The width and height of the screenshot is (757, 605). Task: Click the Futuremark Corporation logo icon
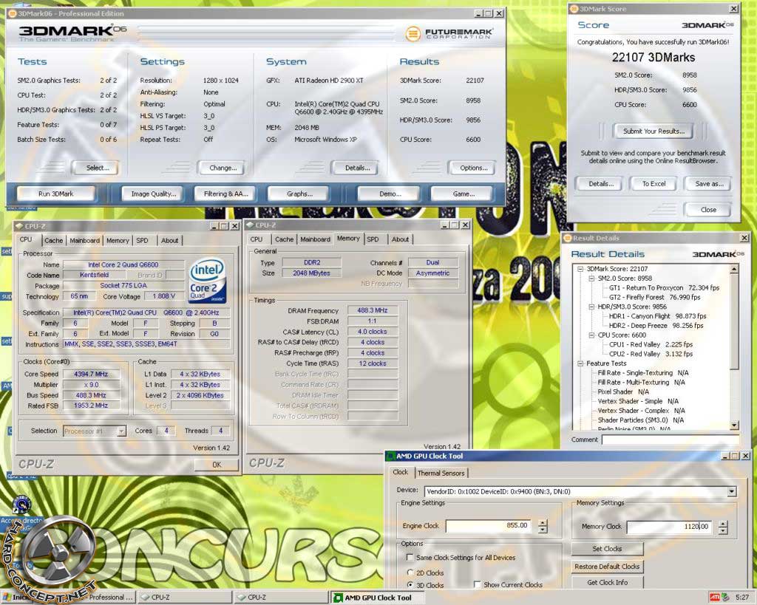[413, 33]
